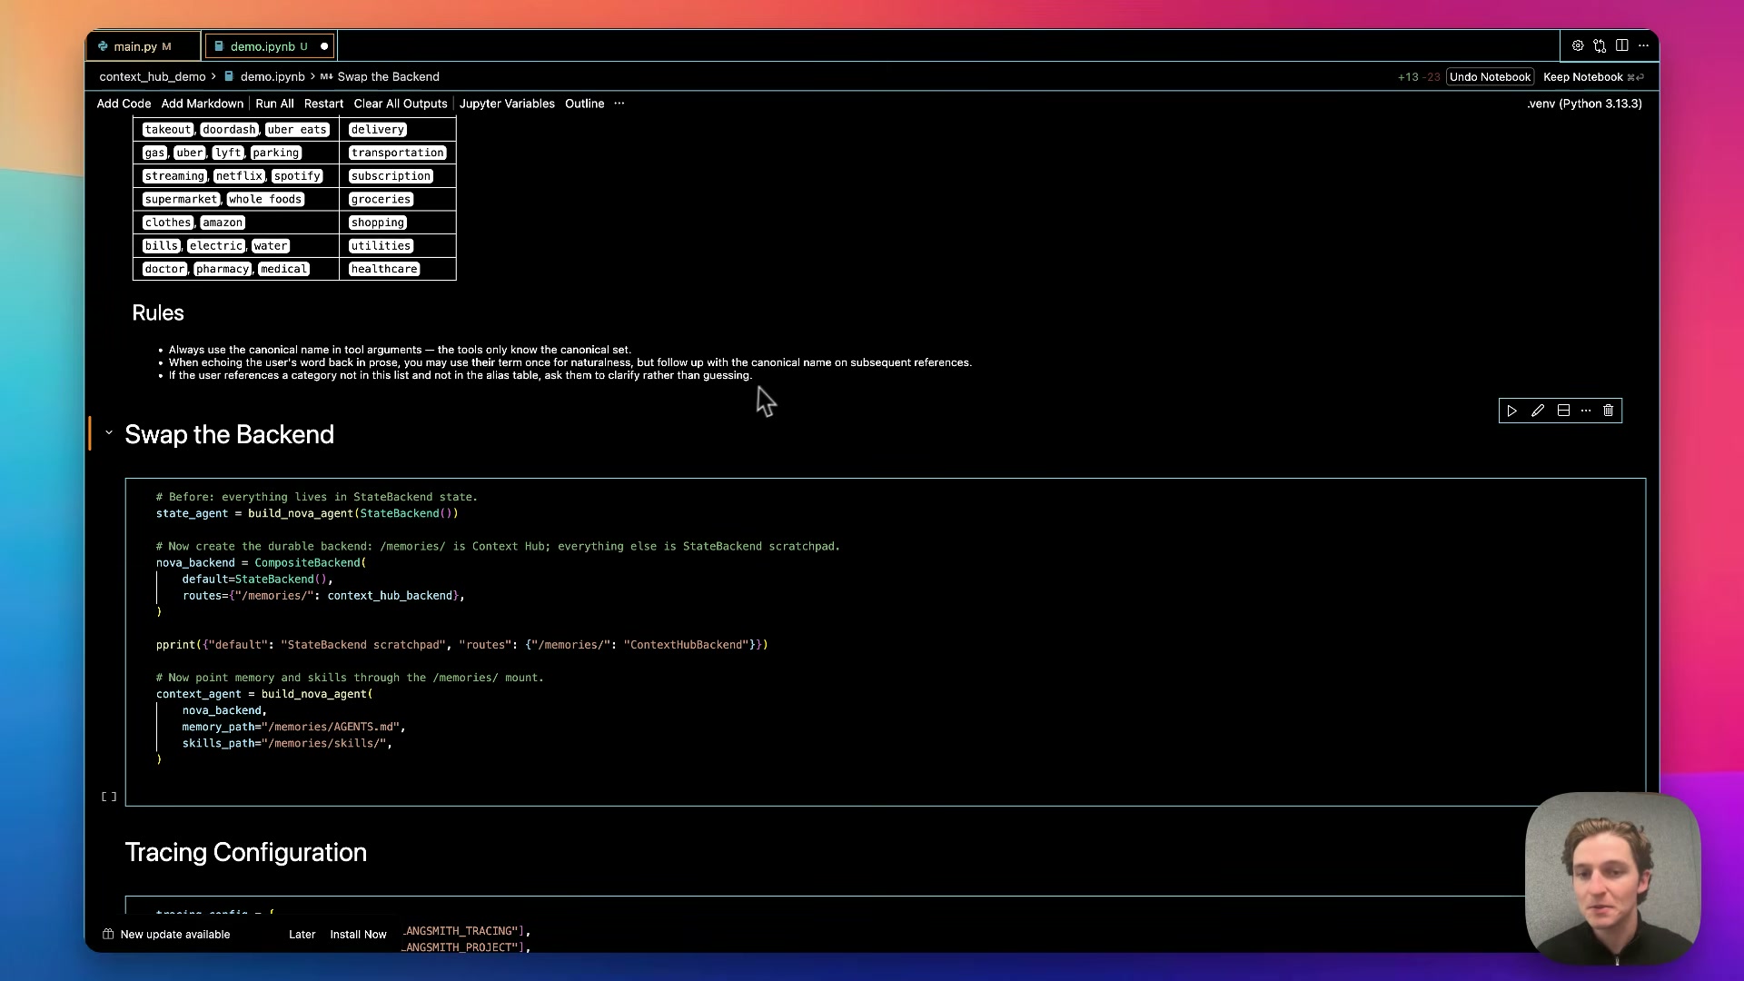Select the demo.ipynb tab
Screen dimensions: 1744x981
point(269,46)
